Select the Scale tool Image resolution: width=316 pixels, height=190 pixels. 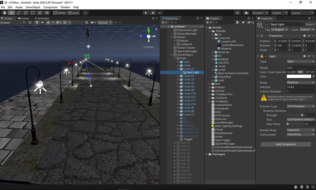[26, 13]
